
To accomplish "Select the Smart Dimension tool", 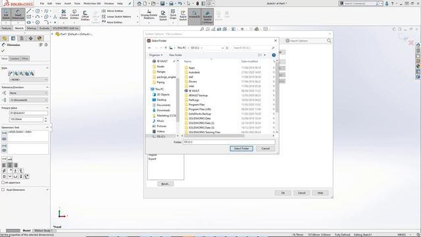I will [18, 14].
